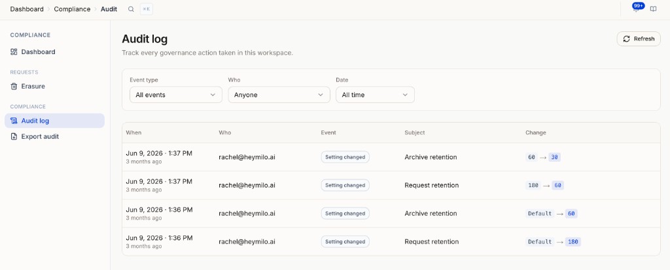This screenshot has height=270, width=670.
Task: Click the Anyone dropdown chevron
Action: click(x=321, y=95)
